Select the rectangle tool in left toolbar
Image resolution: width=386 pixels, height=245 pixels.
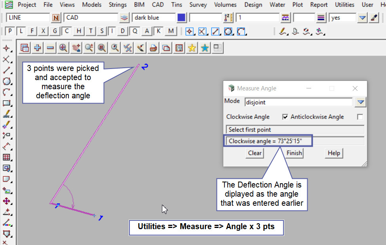coord(6,103)
